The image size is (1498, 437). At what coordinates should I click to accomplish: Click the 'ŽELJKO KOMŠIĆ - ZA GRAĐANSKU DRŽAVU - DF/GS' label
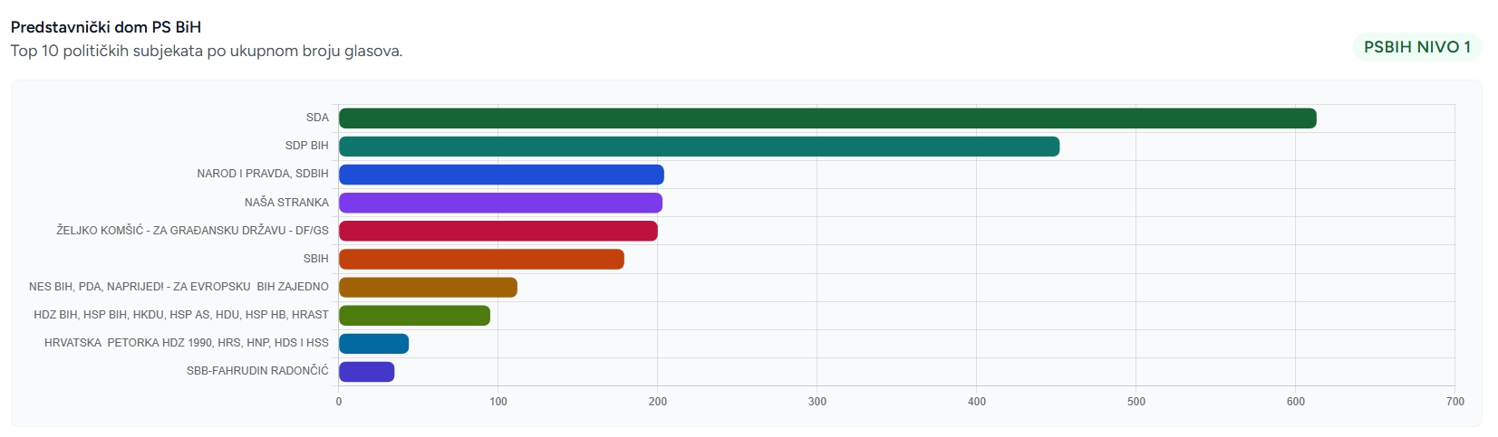tap(192, 231)
